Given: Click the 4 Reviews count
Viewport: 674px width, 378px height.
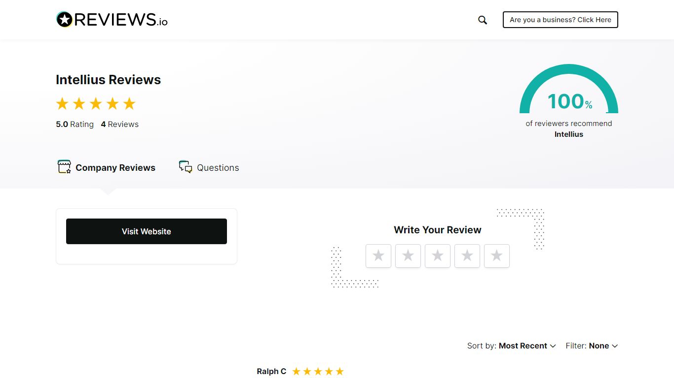Looking at the screenshot, I should point(120,125).
